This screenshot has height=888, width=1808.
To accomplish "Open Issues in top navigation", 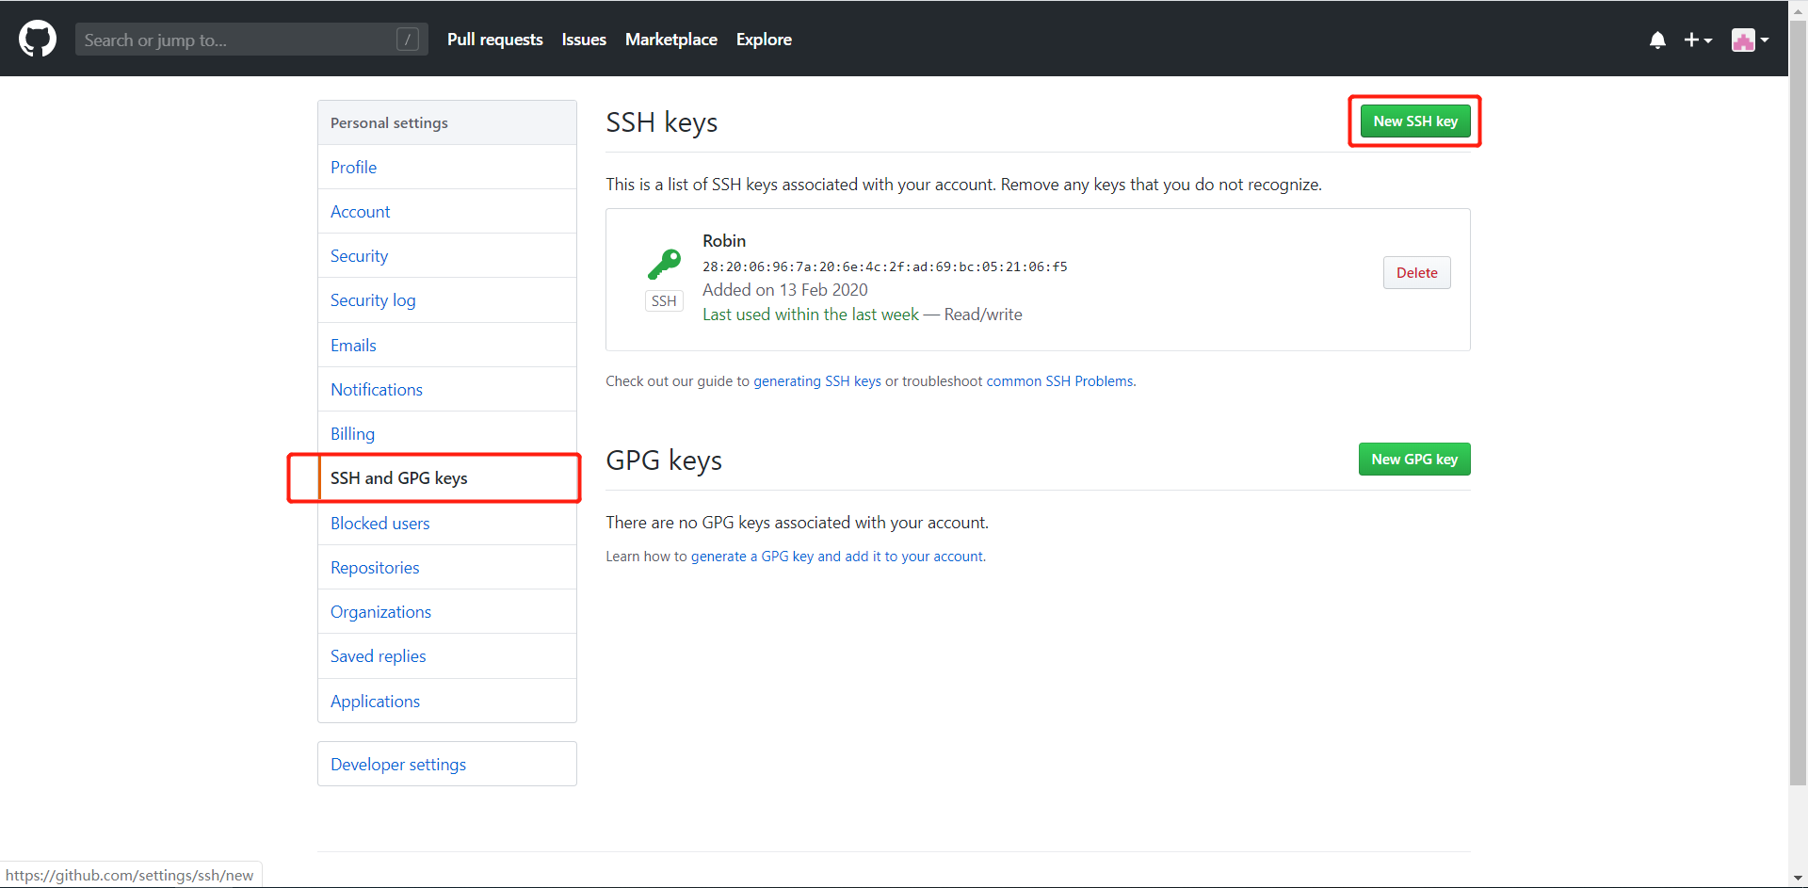I will click(584, 40).
